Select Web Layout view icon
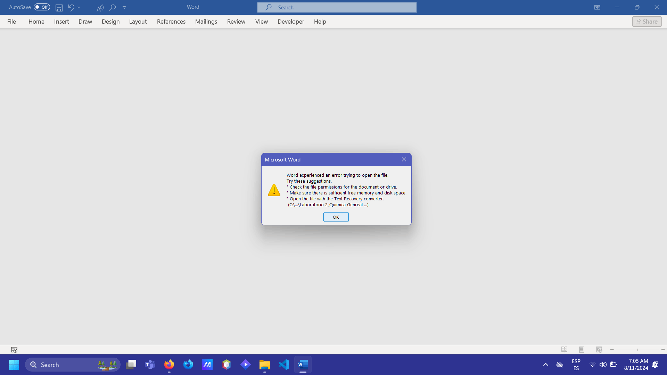 click(x=599, y=350)
